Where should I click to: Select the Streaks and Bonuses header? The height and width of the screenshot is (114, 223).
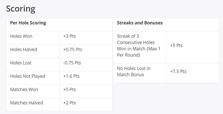[x=140, y=23]
